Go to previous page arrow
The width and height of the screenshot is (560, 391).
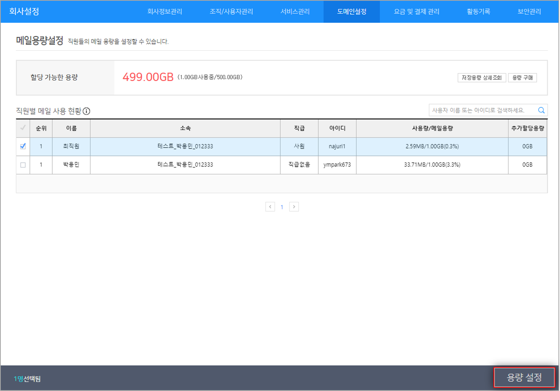270,207
